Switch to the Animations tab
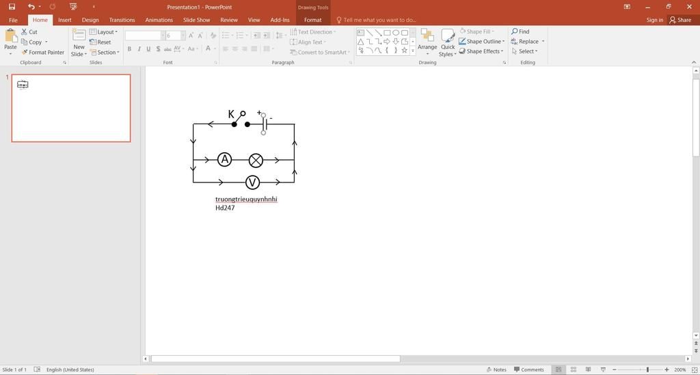This screenshot has height=375, width=700. click(x=159, y=20)
